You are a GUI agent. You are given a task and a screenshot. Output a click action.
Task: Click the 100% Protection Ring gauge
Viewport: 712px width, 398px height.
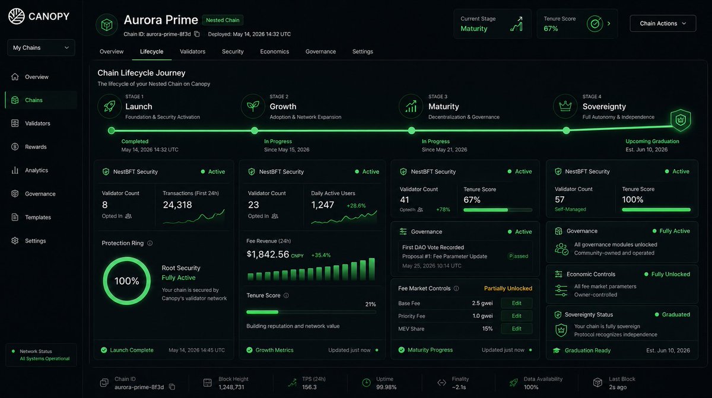pos(126,281)
